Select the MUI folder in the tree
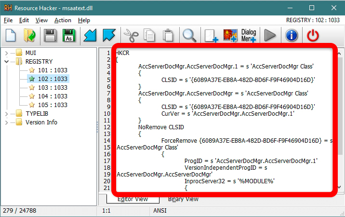The image size is (345, 217). pyautogui.click(x=30, y=53)
